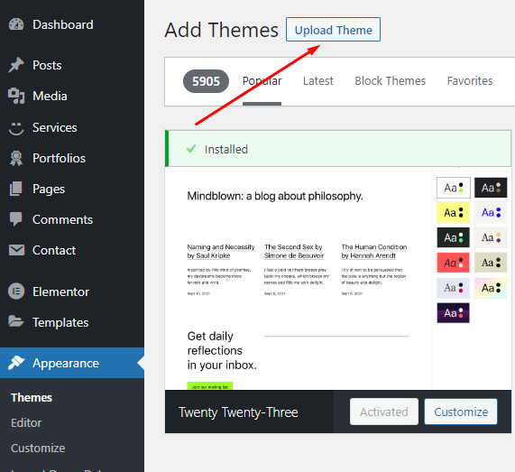
Task: Click the Twenty Twenty-Three theme name
Action: click(238, 412)
